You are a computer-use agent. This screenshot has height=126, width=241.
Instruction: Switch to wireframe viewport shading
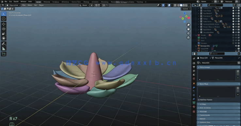pos(178,5)
